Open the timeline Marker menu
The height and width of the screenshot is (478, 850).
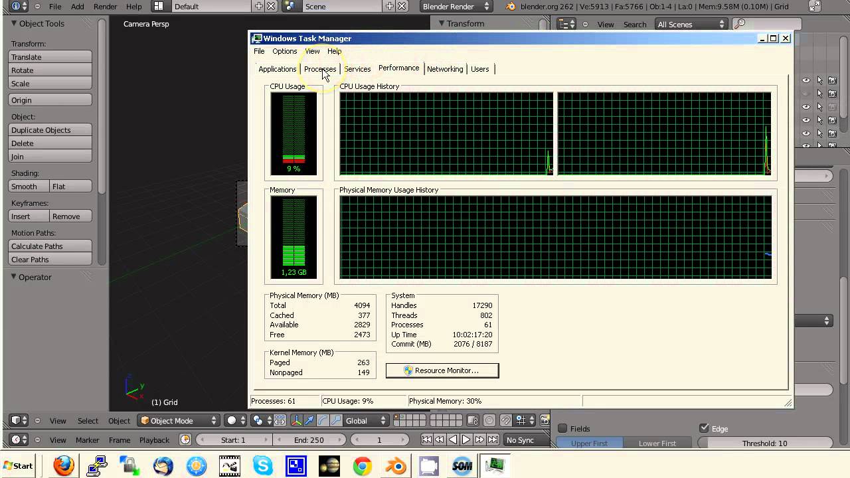pos(87,439)
